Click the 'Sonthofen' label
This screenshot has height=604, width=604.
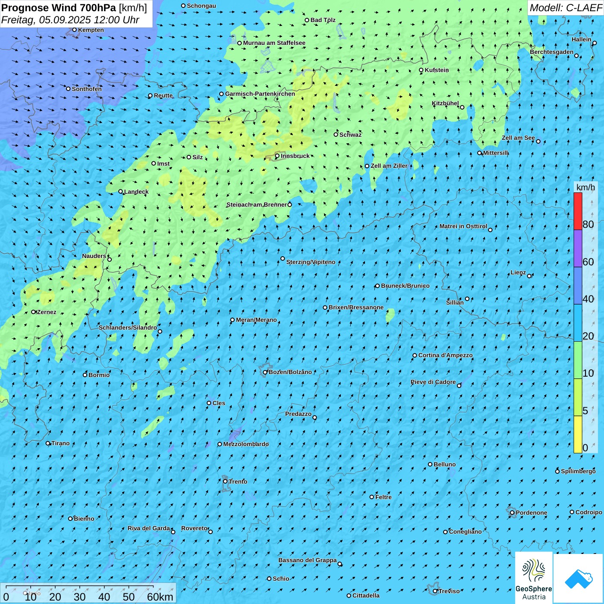coord(87,89)
